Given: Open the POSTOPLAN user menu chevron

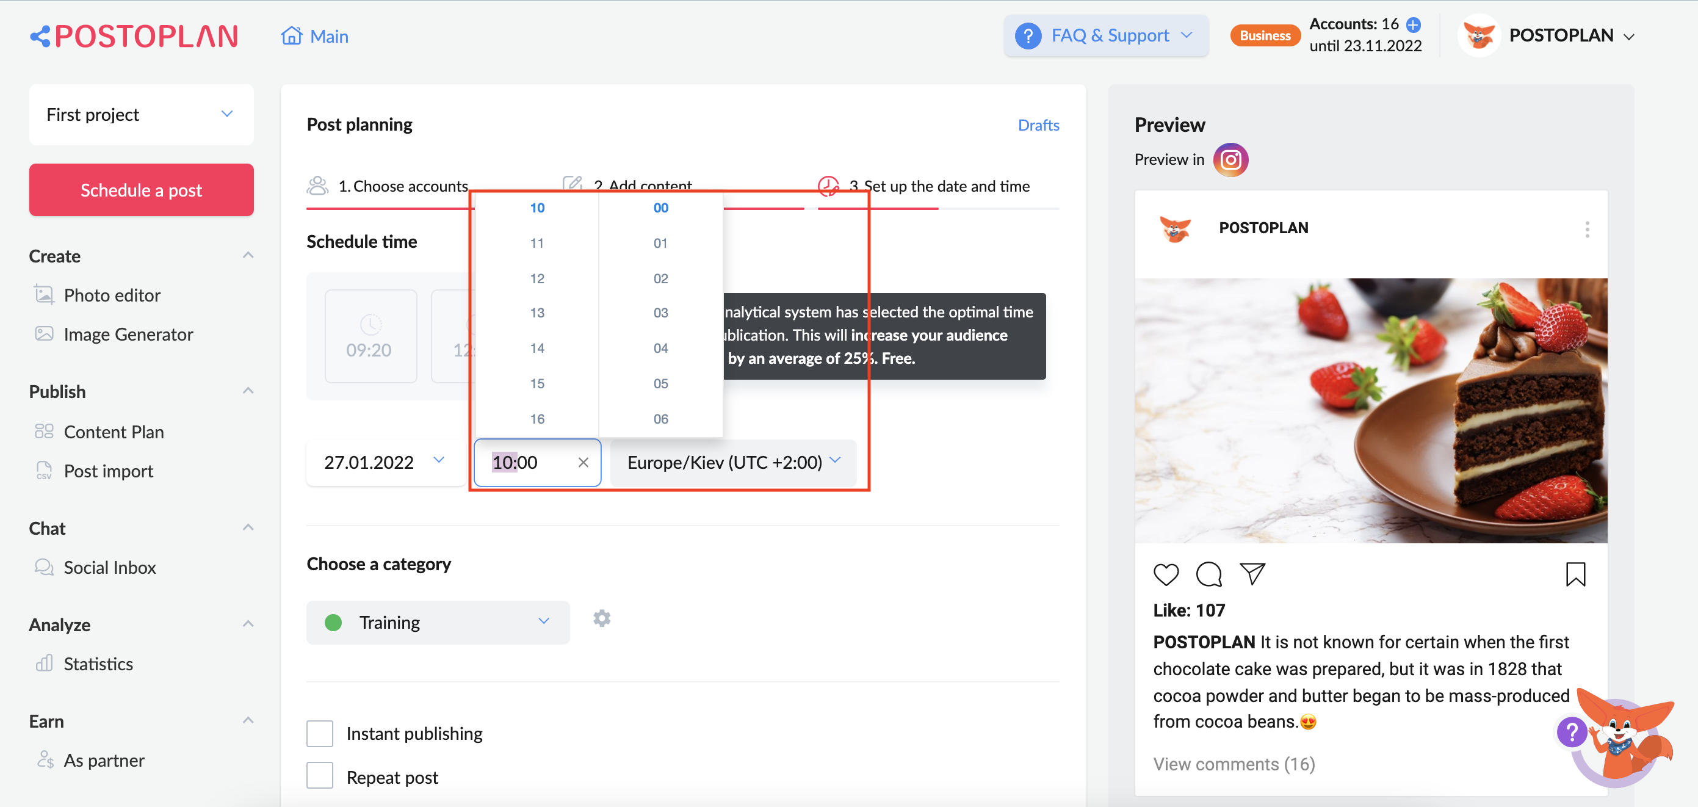Looking at the screenshot, I should (x=1629, y=37).
